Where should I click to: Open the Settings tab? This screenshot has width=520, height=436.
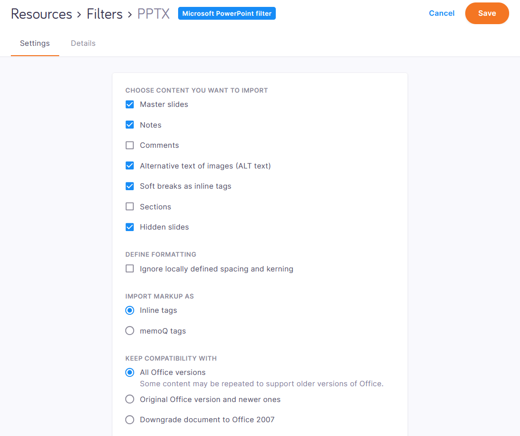point(35,43)
